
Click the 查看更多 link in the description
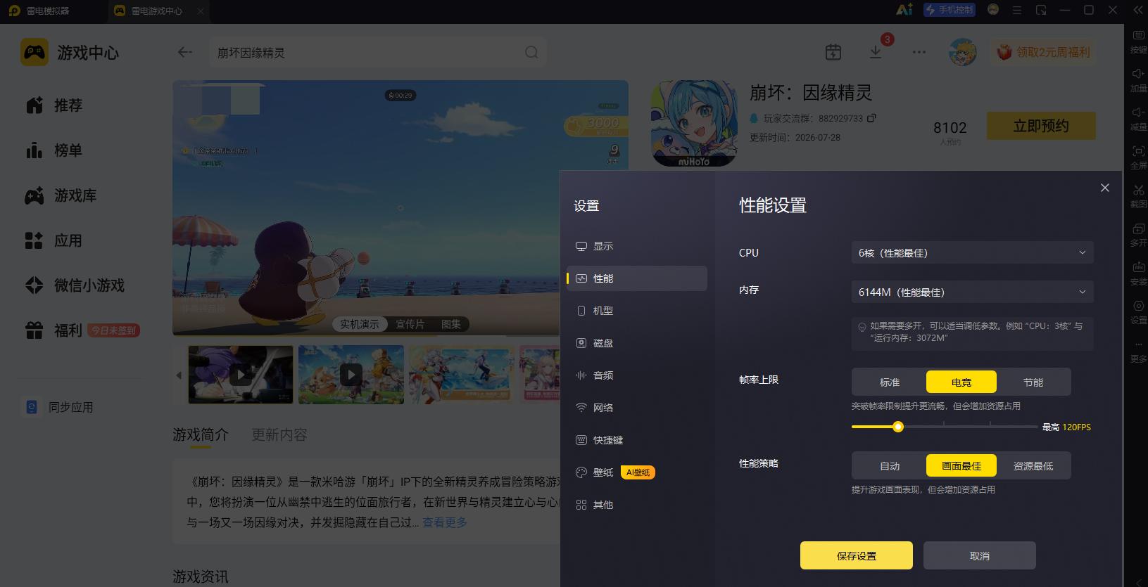pyautogui.click(x=445, y=522)
